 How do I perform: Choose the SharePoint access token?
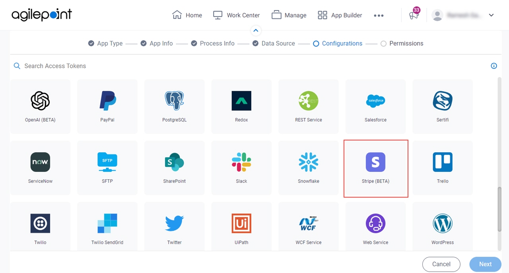(x=174, y=168)
